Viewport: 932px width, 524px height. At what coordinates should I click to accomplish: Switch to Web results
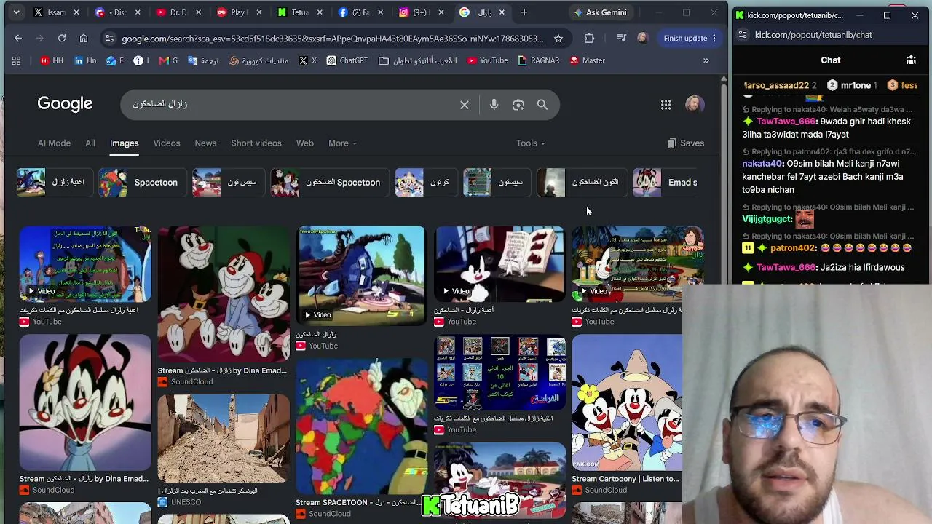tap(305, 143)
